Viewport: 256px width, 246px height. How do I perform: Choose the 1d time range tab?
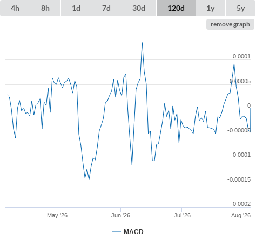pyautogui.click(x=76, y=8)
